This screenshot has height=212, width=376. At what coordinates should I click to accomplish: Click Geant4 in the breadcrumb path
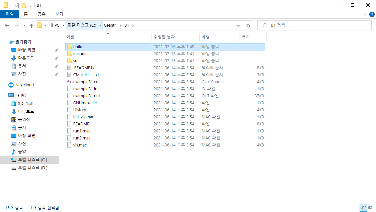click(x=110, y=25)
